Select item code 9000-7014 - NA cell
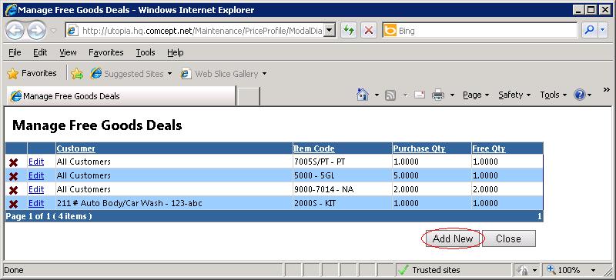The image size is (616, 280). coord(342,190)
